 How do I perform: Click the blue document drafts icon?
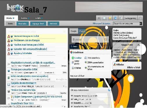115,18
